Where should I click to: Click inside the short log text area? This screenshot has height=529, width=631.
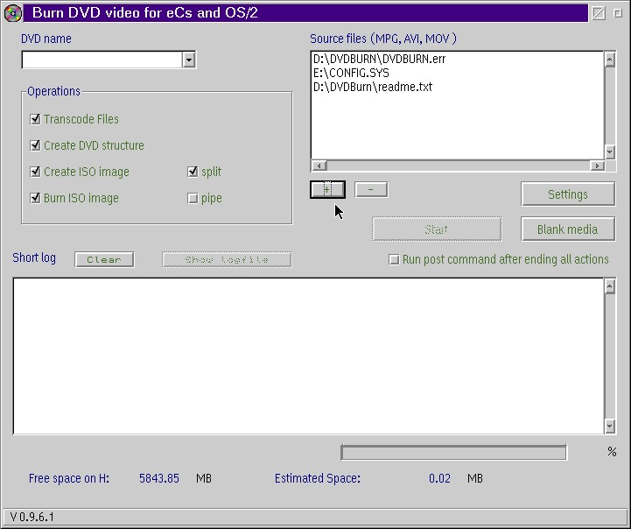pyautogui.click(x=309, y=356)
